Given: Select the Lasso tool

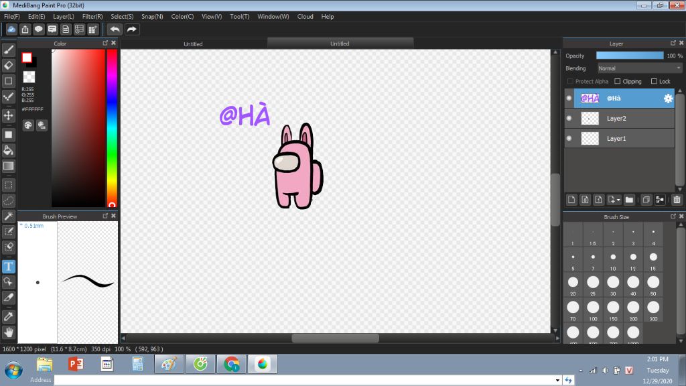Looking at the screenshot, I should (8, 200).
